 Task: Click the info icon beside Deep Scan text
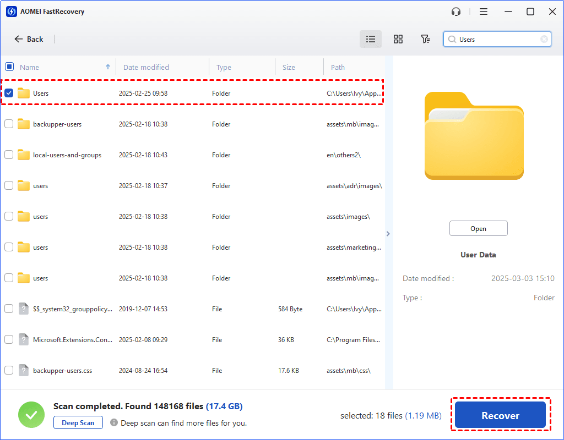115,423
